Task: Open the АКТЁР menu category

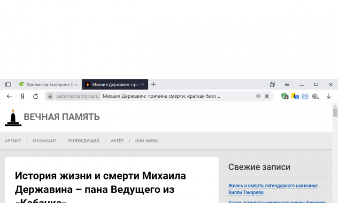Action: pos(117,141)
